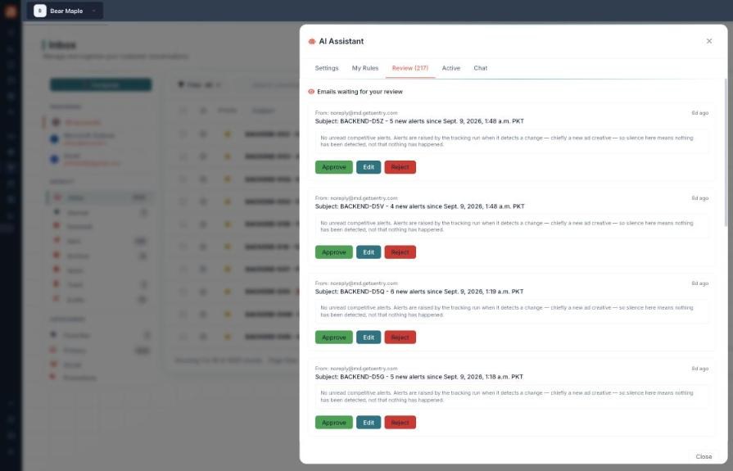Reject the BACKEND-D5Z email
Viewport: 733px width, 471px height.
[400, 167]
